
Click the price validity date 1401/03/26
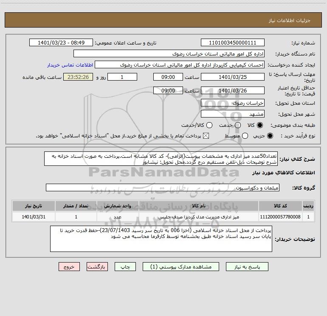(x=233, y=90)
